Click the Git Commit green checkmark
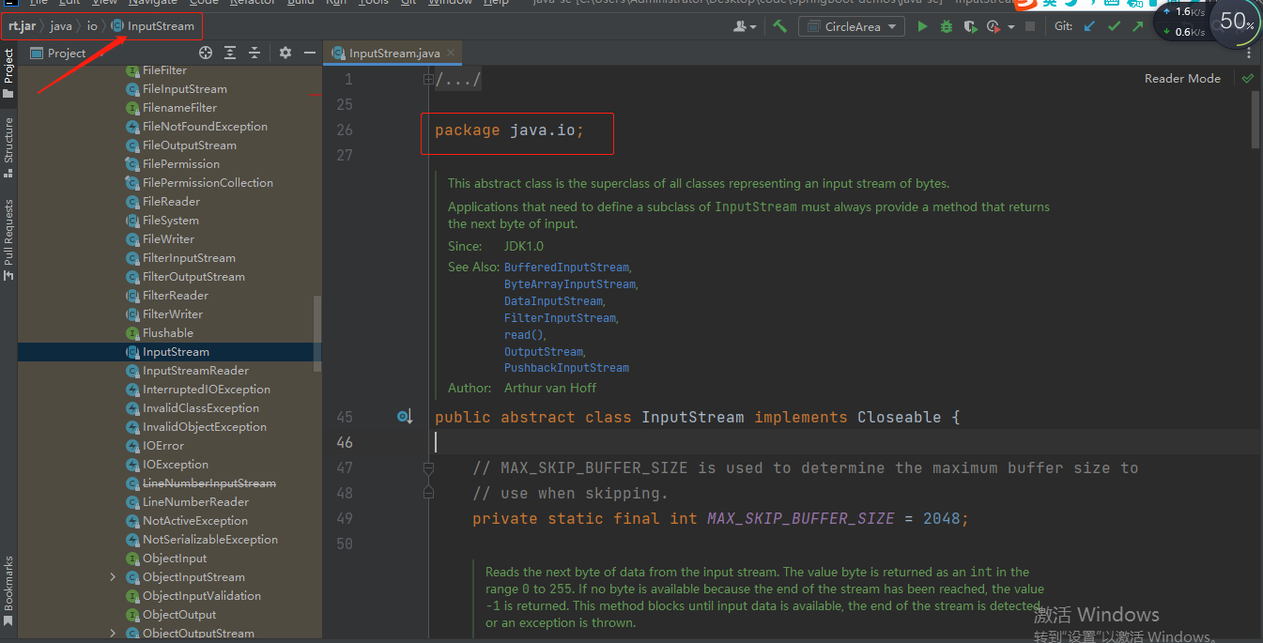The height and width of the screenshot is (643, 1263). (1114, 26)
